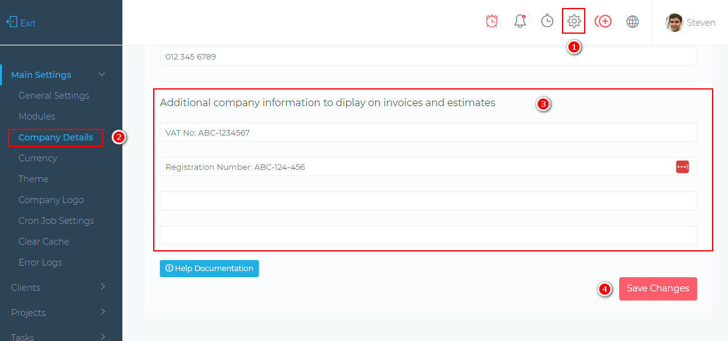Click the red alarm clock reminders icon

(x=492, y=21)
